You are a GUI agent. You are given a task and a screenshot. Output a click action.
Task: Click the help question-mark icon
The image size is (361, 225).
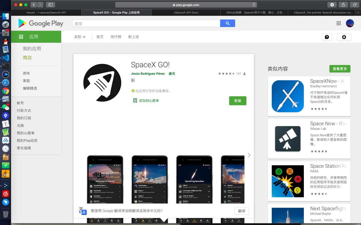(x=327, y=37)
